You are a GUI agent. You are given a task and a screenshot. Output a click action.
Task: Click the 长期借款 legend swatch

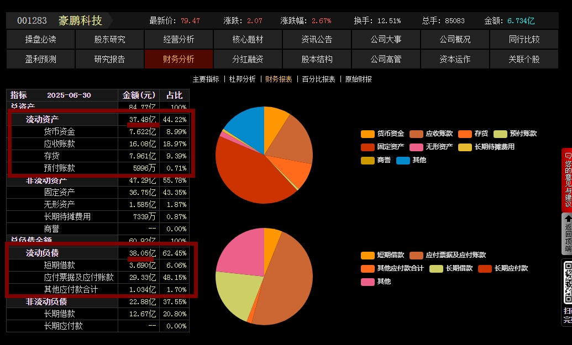pos(436,269)
